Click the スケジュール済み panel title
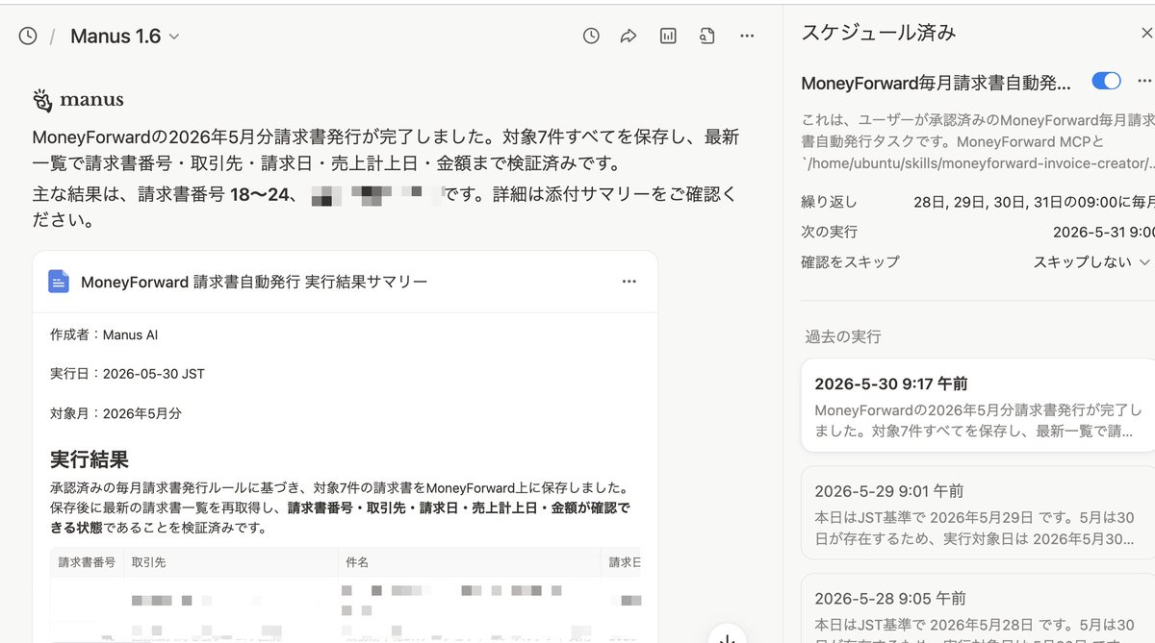 [x=879, y=33]
